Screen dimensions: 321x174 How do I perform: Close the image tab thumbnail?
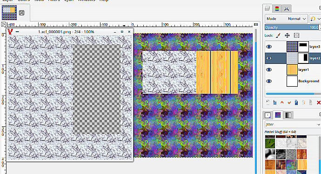[21, 13]
